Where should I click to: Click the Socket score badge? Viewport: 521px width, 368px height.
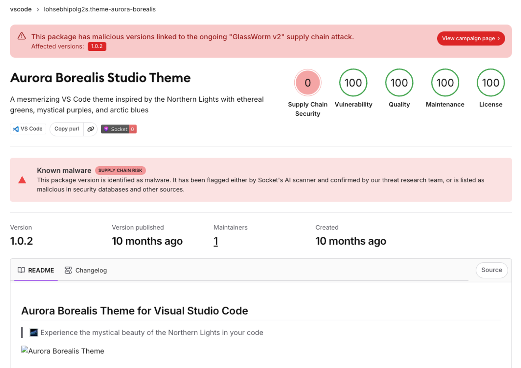click(119, 129)
